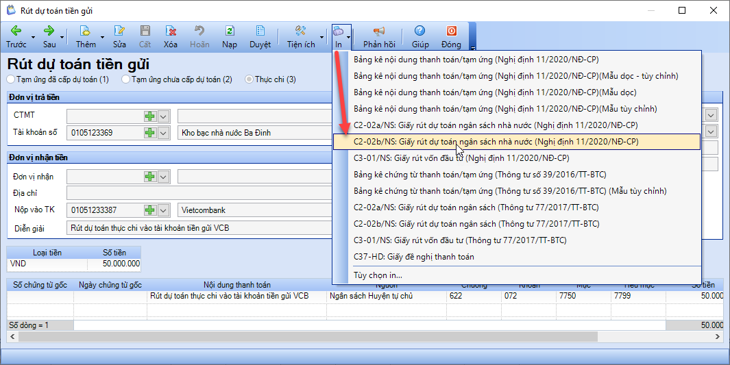Click in the Diễn giải text field

pyautogui.click(x=199, y=228)
